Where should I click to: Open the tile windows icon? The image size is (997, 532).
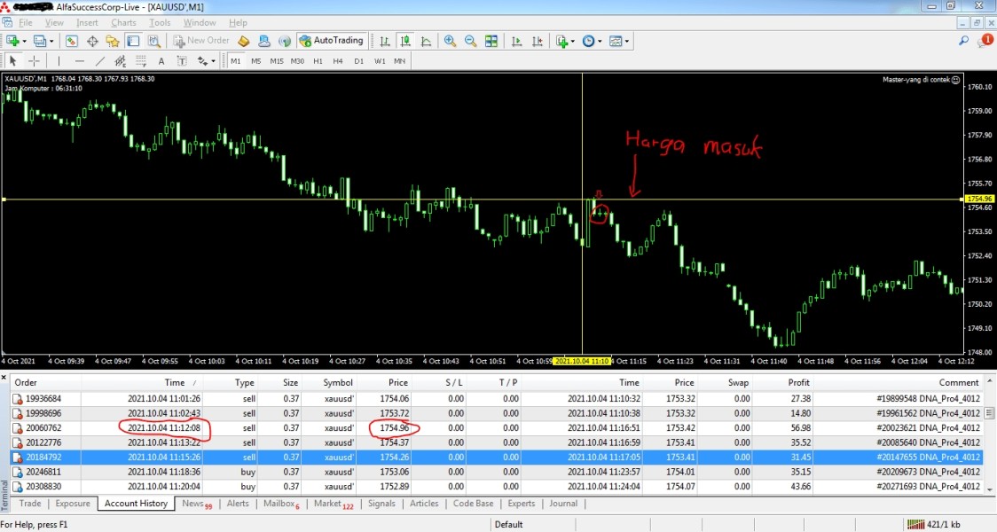coord(490,41)
